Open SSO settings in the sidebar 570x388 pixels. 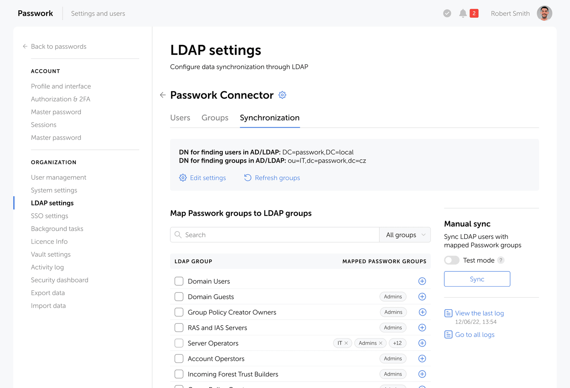pos(50,216)
